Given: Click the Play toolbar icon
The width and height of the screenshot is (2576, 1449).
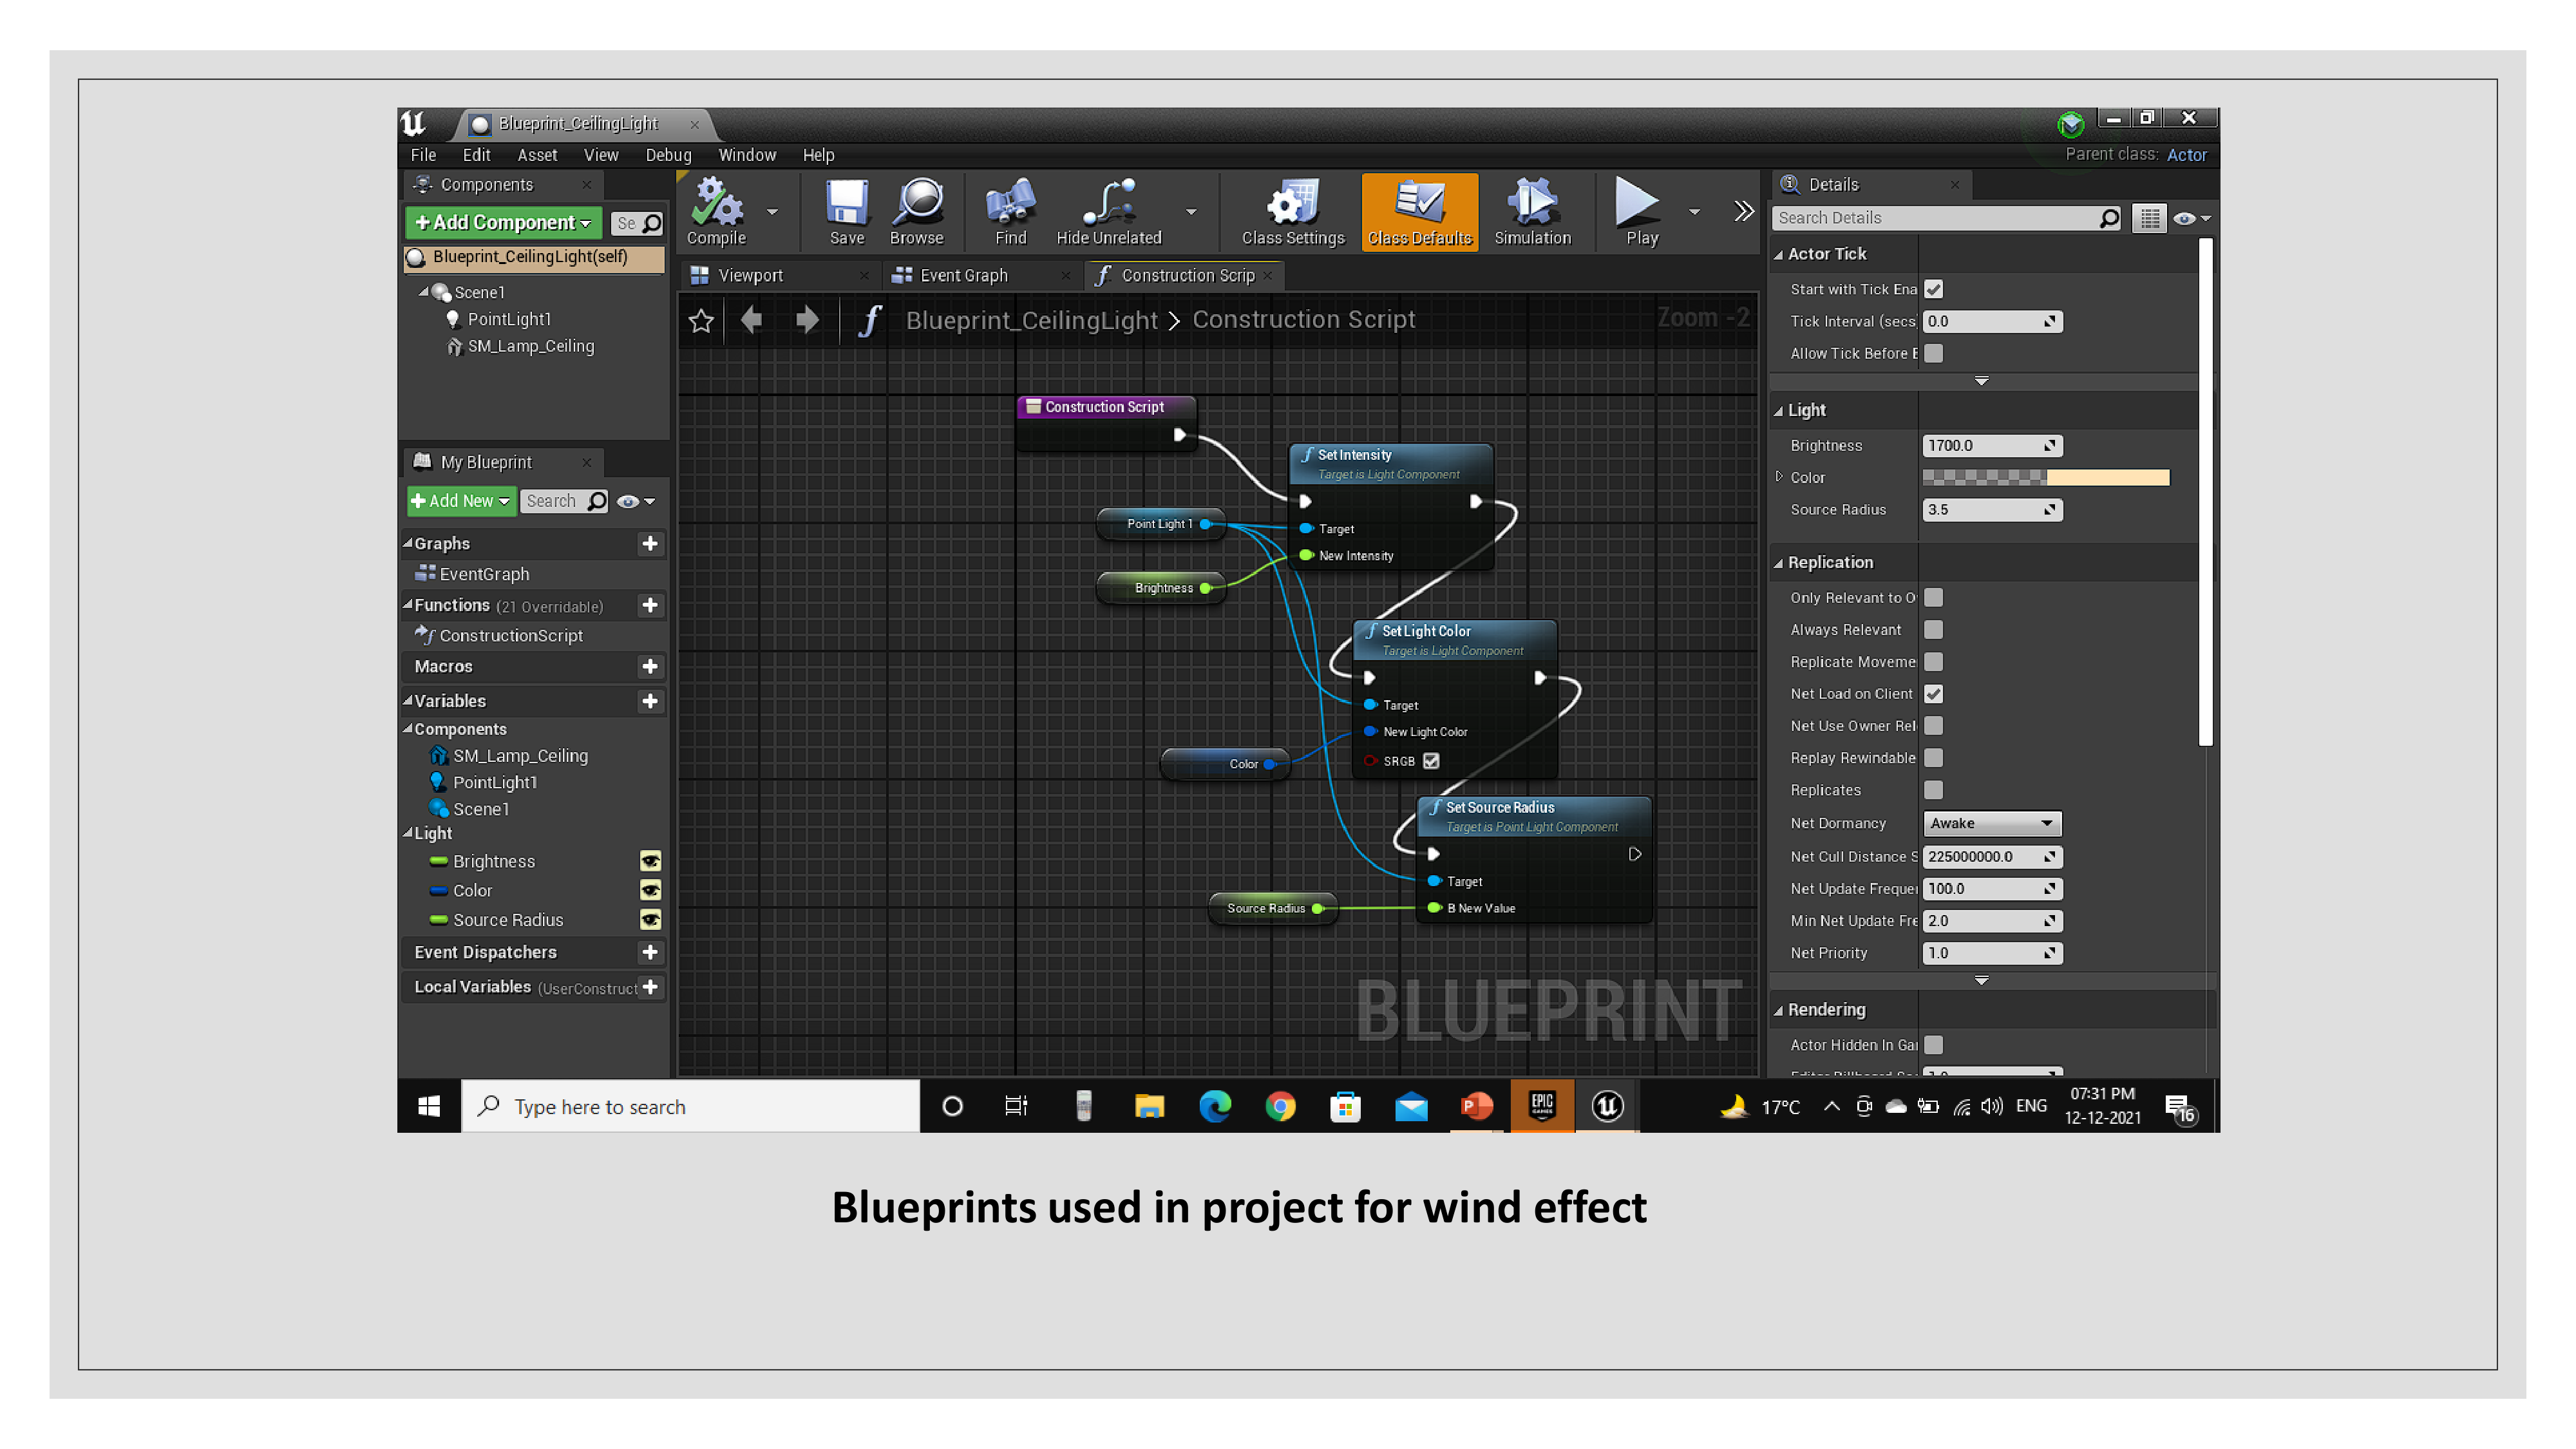Looking at the screenshot, I should [1640, 211].
